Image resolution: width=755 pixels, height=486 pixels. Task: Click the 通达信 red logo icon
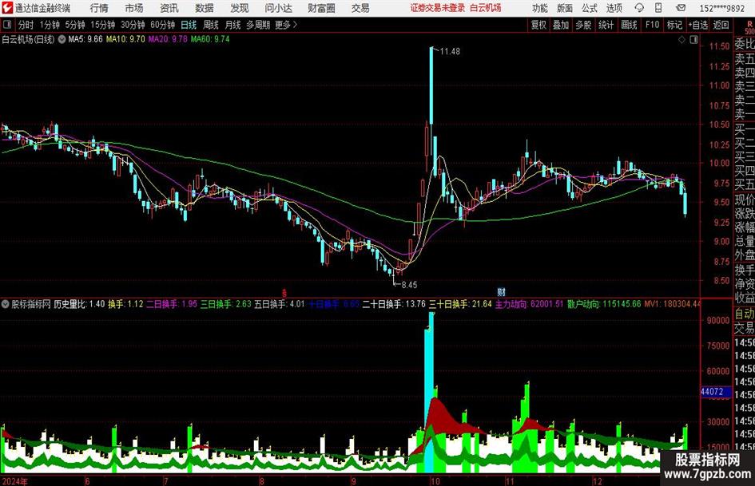[7, 8]
